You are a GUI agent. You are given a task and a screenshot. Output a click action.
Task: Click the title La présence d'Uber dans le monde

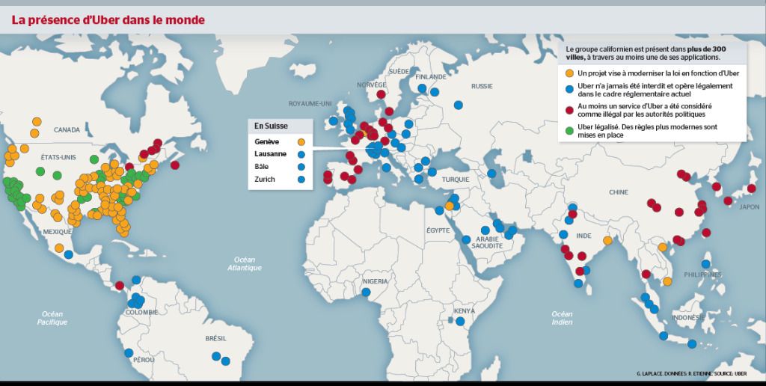(x=108, y=17)
